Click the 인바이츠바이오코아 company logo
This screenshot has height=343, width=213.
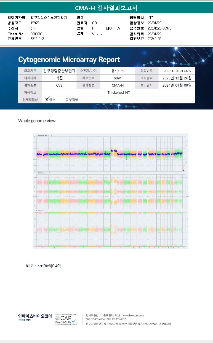pyautogui.click(x=35, y=317)
